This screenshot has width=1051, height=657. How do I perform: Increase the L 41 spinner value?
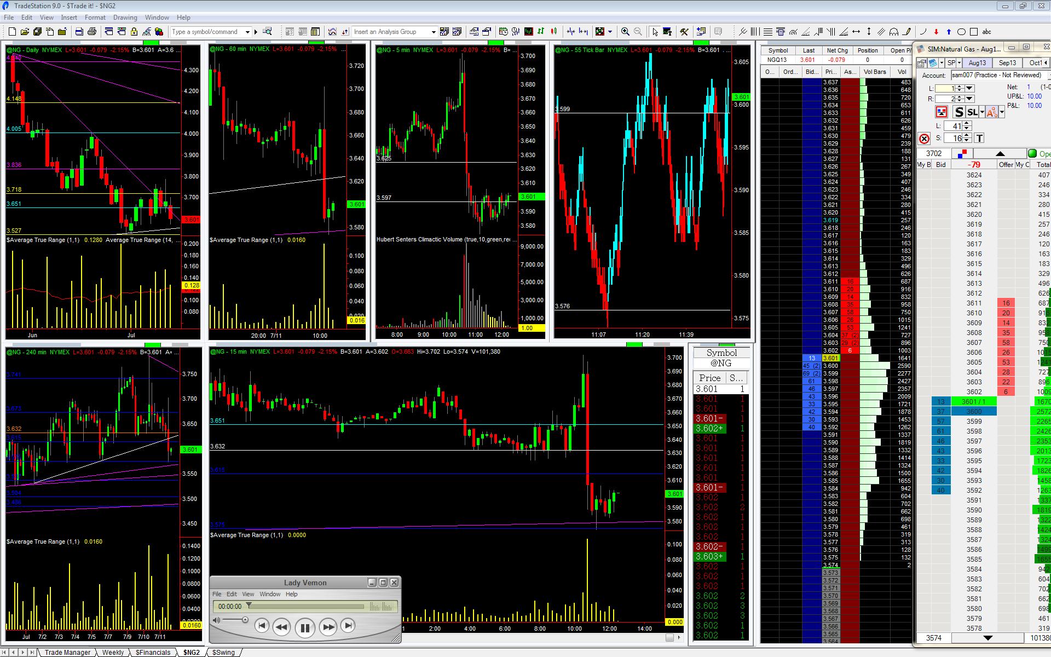pos(967,124)
